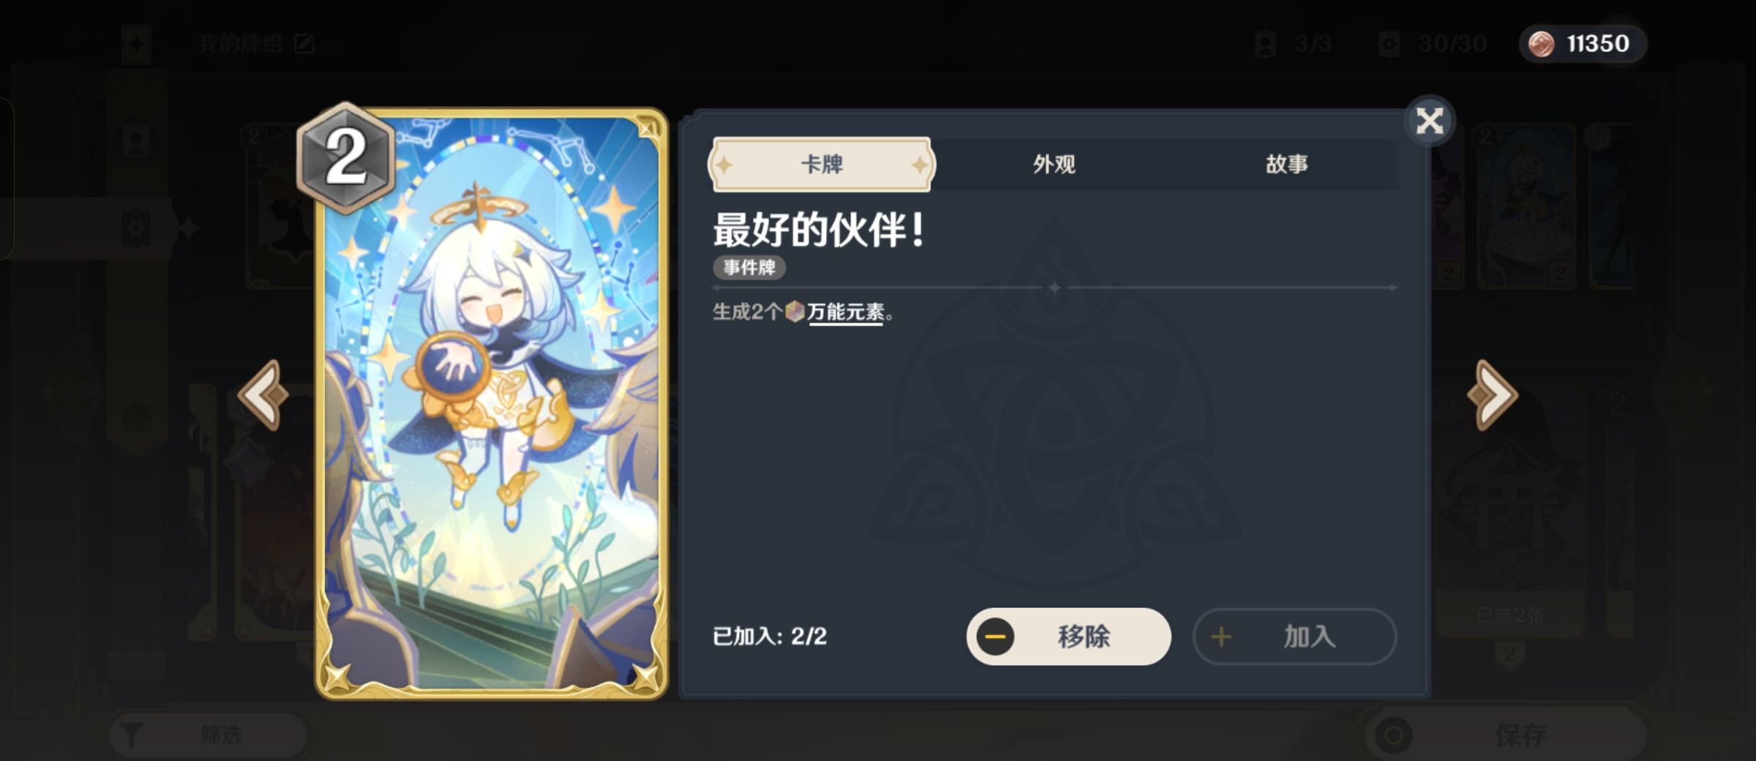Viewport: 1756px width, 761px height.
Task: Close the card detail panel
Action: tap(1429, 121)
